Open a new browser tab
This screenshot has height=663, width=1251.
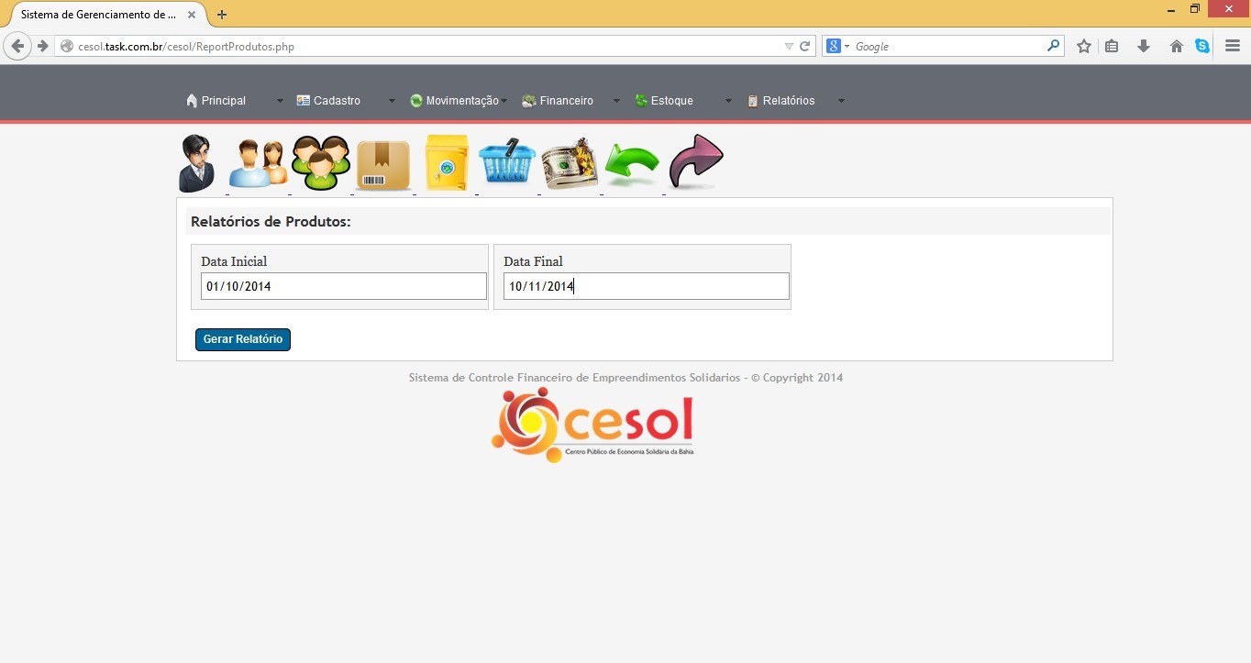[222, 15]
